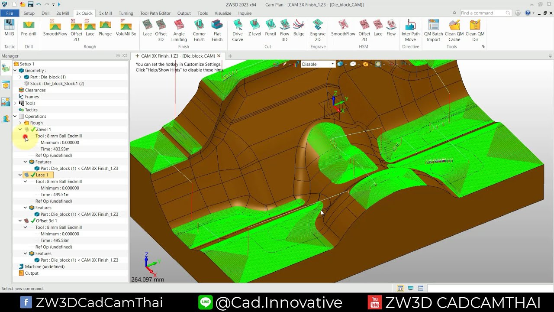This screenshot has height=312, width=554.
Task: Open the 5x Mill ribbon tab
Action: (x=105, y=13)
